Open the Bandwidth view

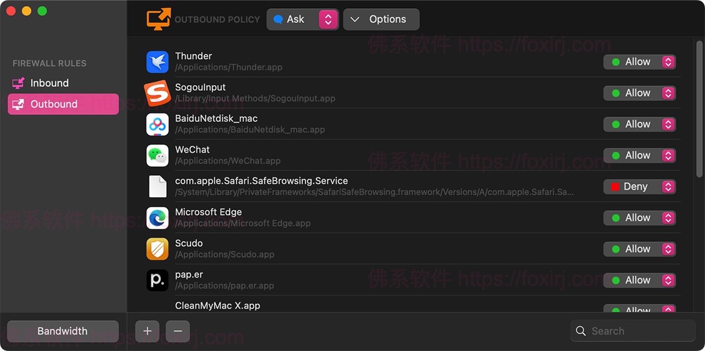pos(62,331)
